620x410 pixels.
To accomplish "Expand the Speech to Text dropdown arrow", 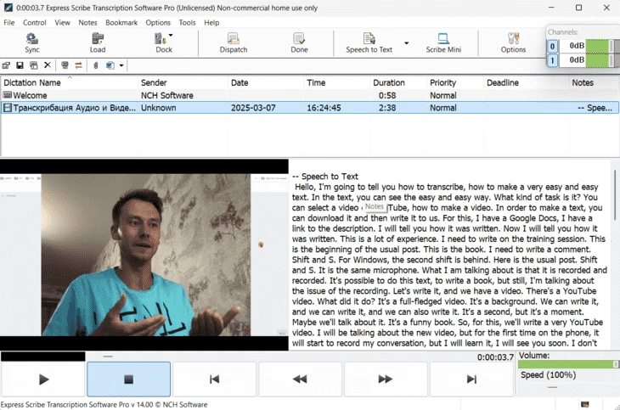I will click(406, 43).
